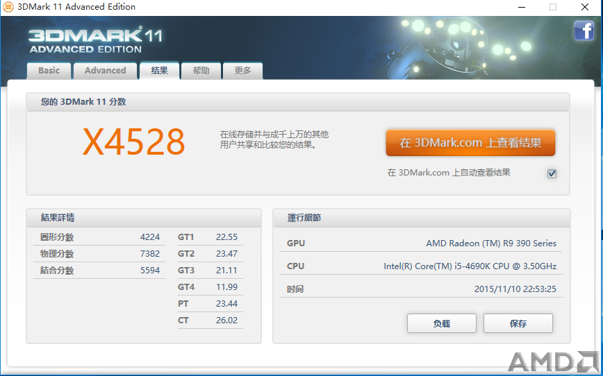Switch to the Advanced tab
This screenshot has height=376, width=603.
(x=106, y=71)
